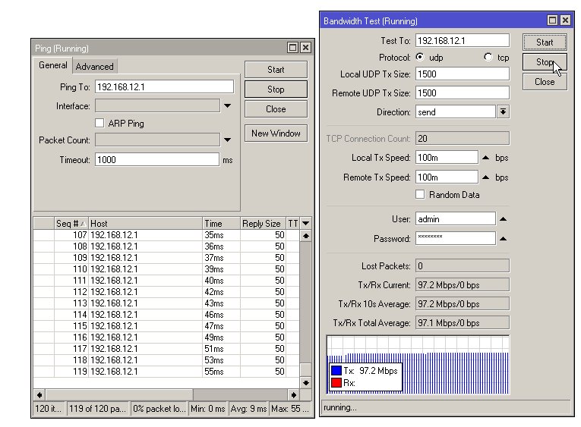Image resolution: width=581 pixels, height=427 pixels.
Task: Click the blue Tx legend swatch
Action: (336, 370)
